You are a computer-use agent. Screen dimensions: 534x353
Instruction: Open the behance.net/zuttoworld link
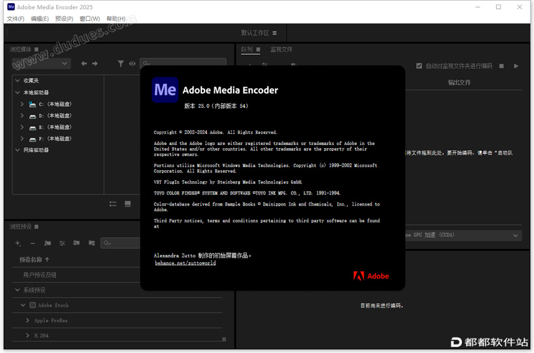[x=185, y=263]
